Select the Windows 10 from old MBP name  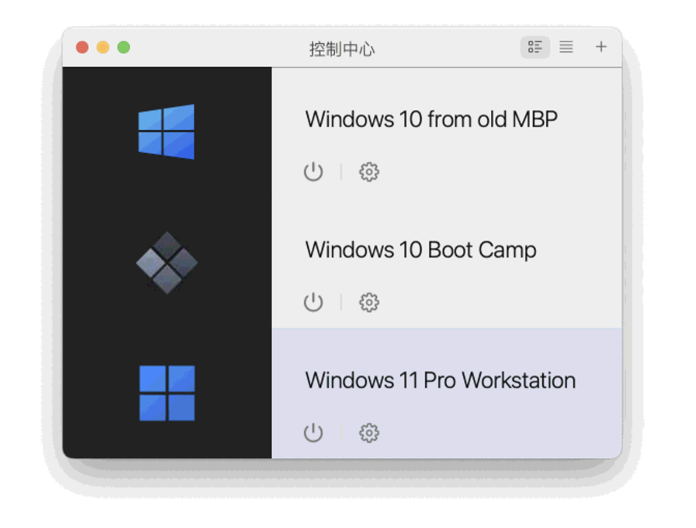click(x=431, y=119)
